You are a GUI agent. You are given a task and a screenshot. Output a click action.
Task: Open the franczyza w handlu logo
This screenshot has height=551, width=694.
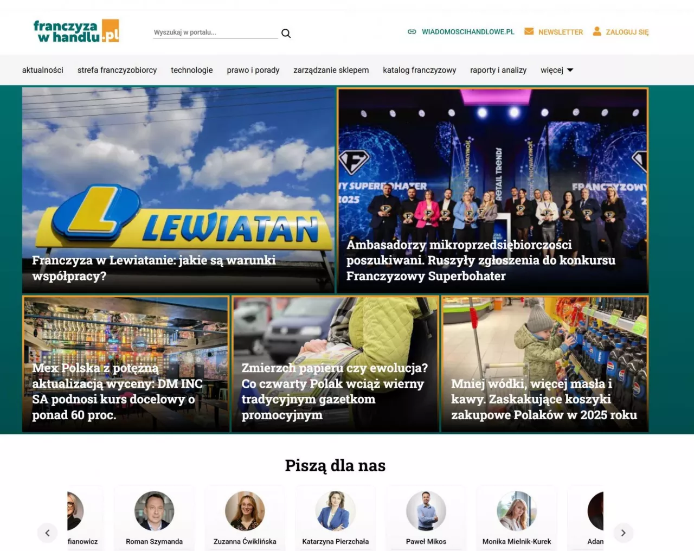[76, 31]
